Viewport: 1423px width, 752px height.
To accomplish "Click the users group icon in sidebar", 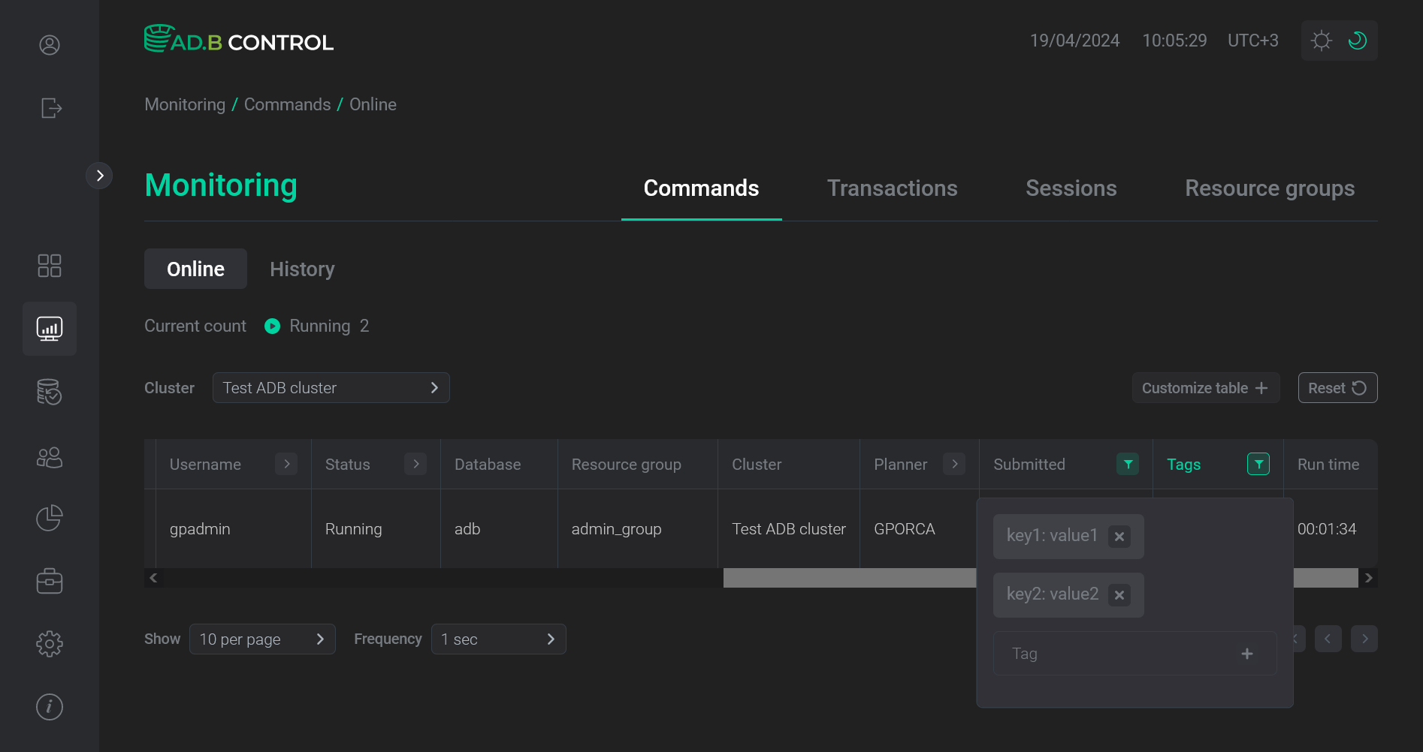I will 49,457.
